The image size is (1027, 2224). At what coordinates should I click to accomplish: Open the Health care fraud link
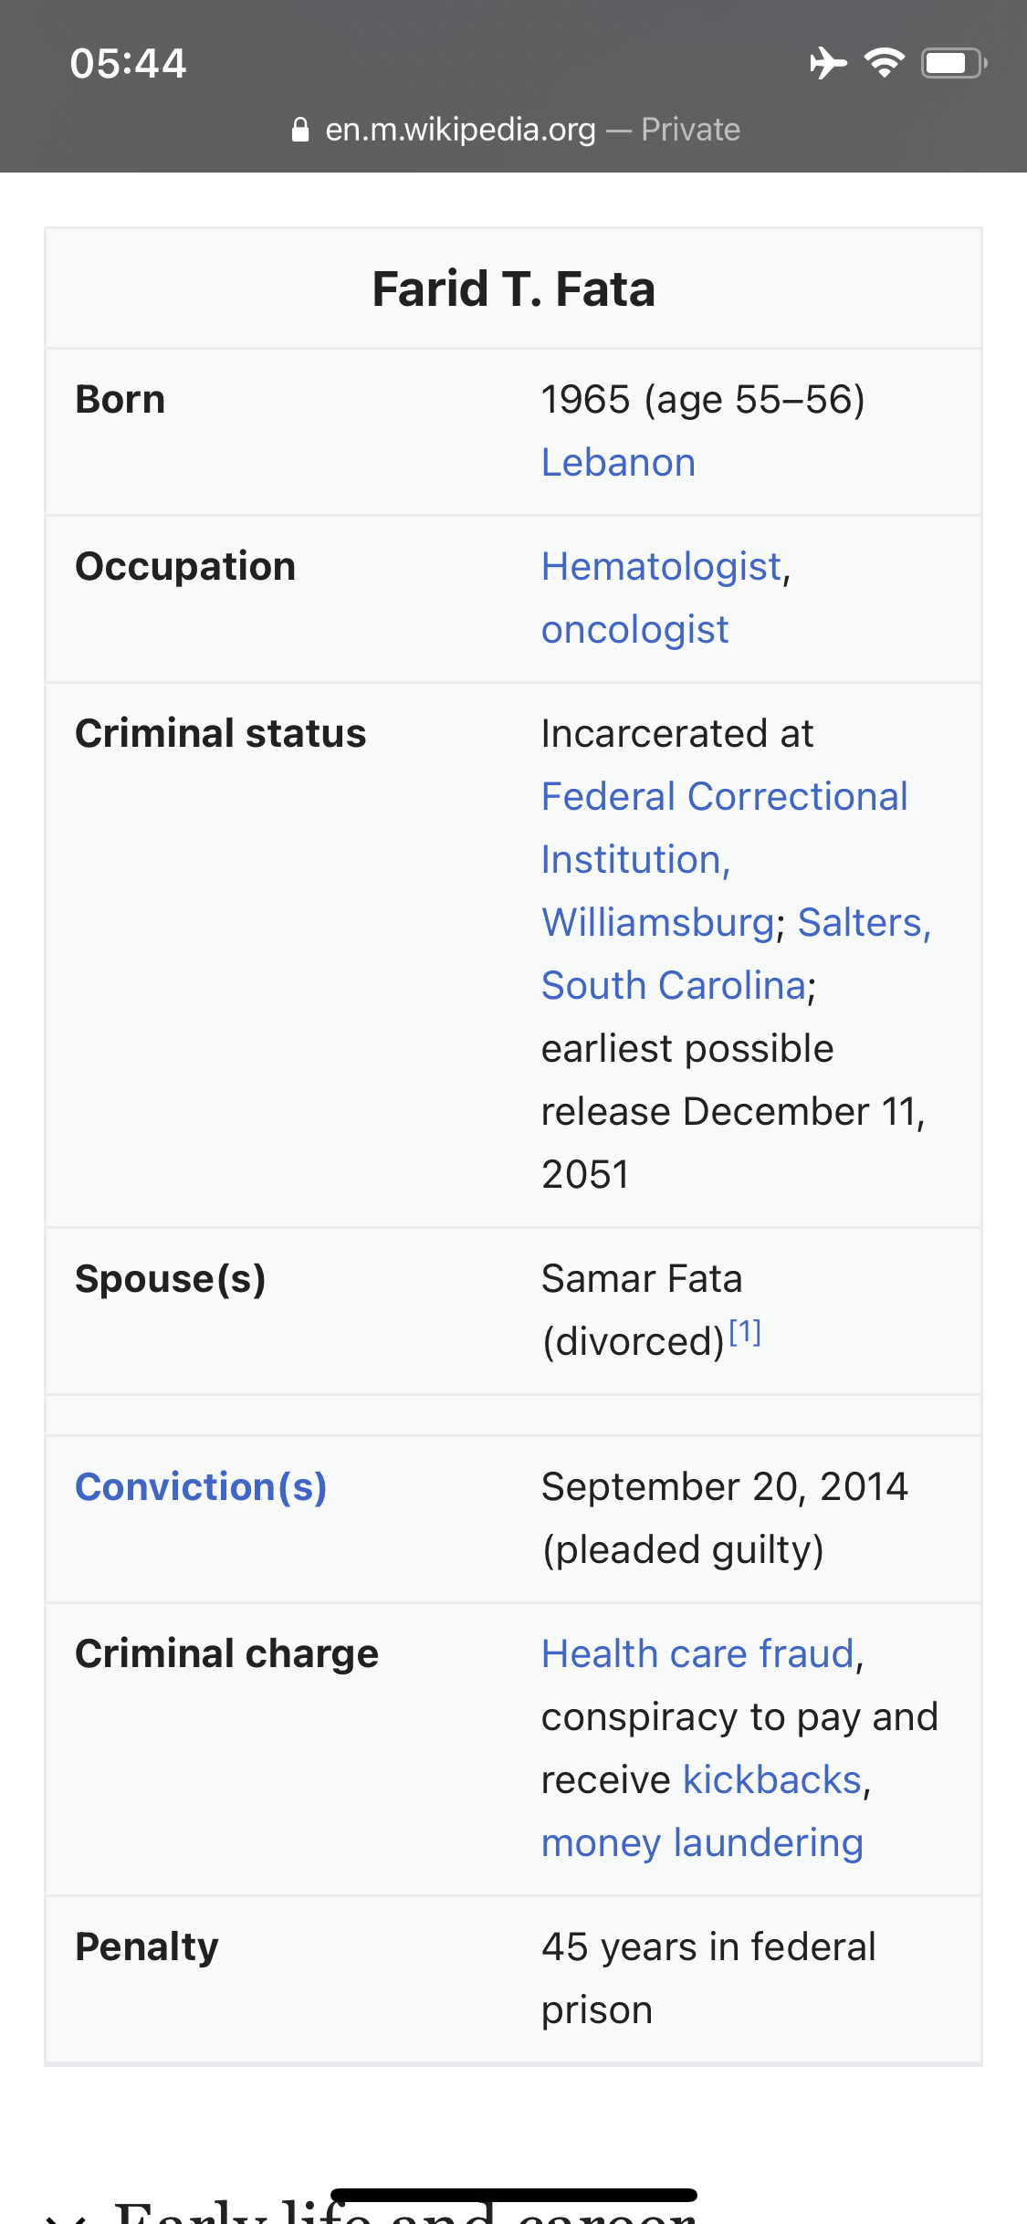pos(697,1654)
